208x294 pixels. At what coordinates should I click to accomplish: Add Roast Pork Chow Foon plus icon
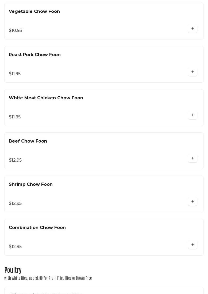(192, 72)
